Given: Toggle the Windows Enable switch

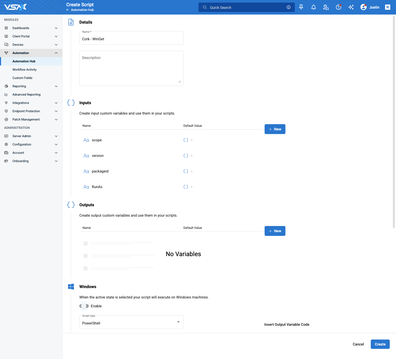Looking at the screenshot, I should [84, 306].
